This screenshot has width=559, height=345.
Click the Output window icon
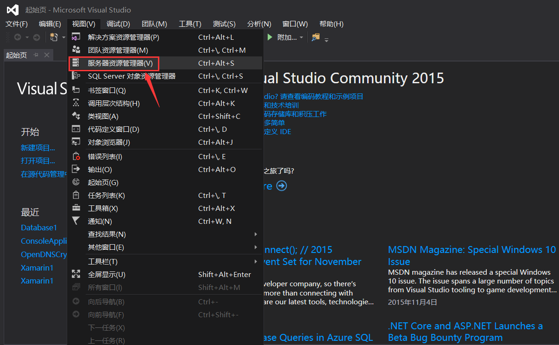click(x=76, y=169)
